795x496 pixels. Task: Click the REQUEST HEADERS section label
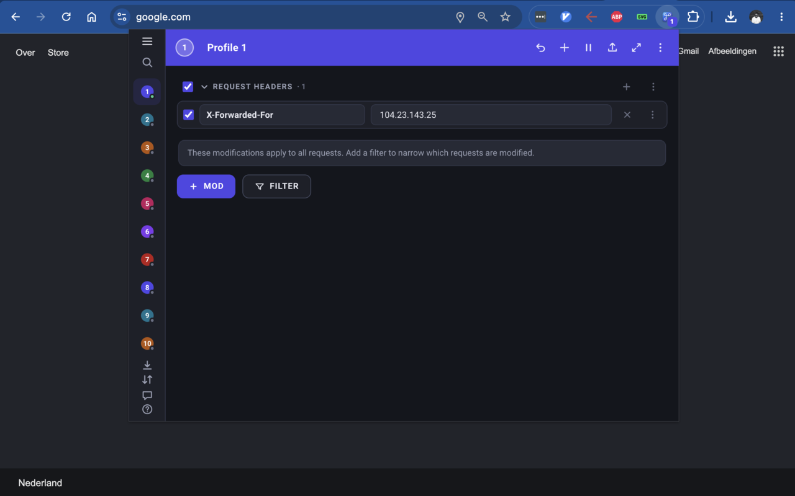(252, 87)
